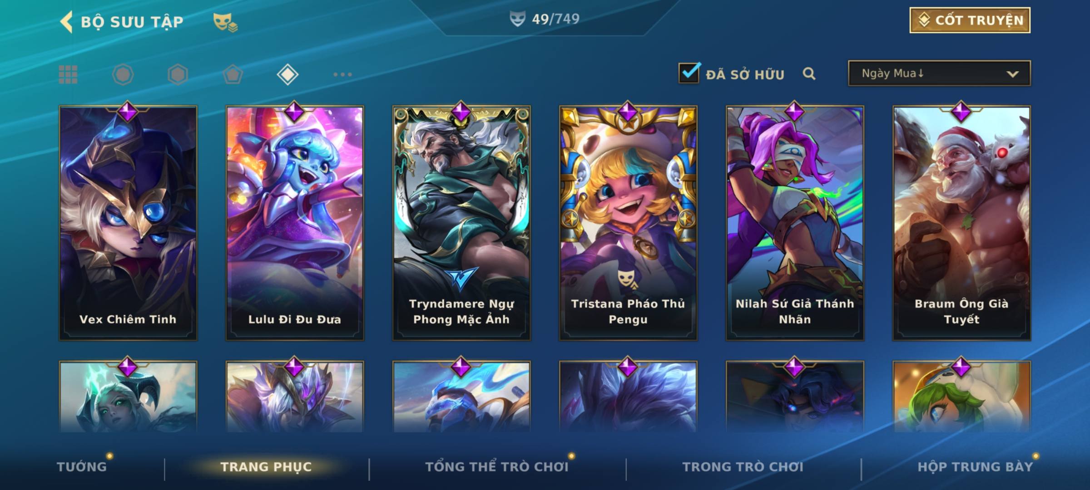The width and height of the screenshot is (1090, 490).
Task: Uncheck the Đã Sở Hữu checkbox
Action: (689, 73)
